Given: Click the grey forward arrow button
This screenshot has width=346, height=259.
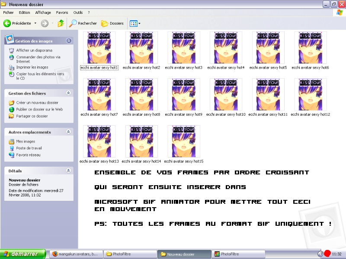Looking at the screenshot, I should (45, 23).
